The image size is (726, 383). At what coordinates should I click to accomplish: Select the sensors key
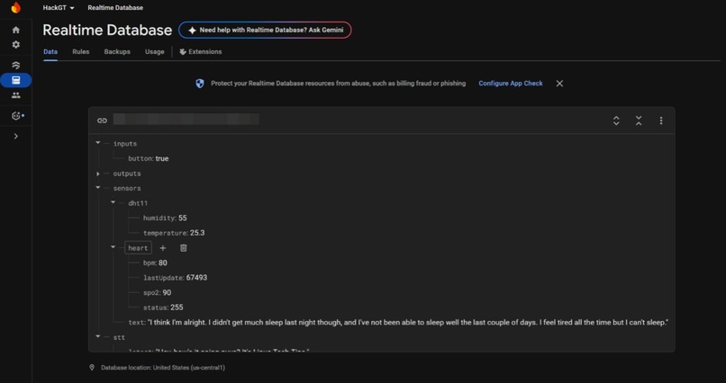[127, 189]
